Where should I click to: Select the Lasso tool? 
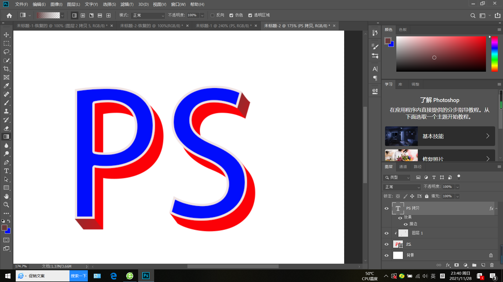(6, 52)
